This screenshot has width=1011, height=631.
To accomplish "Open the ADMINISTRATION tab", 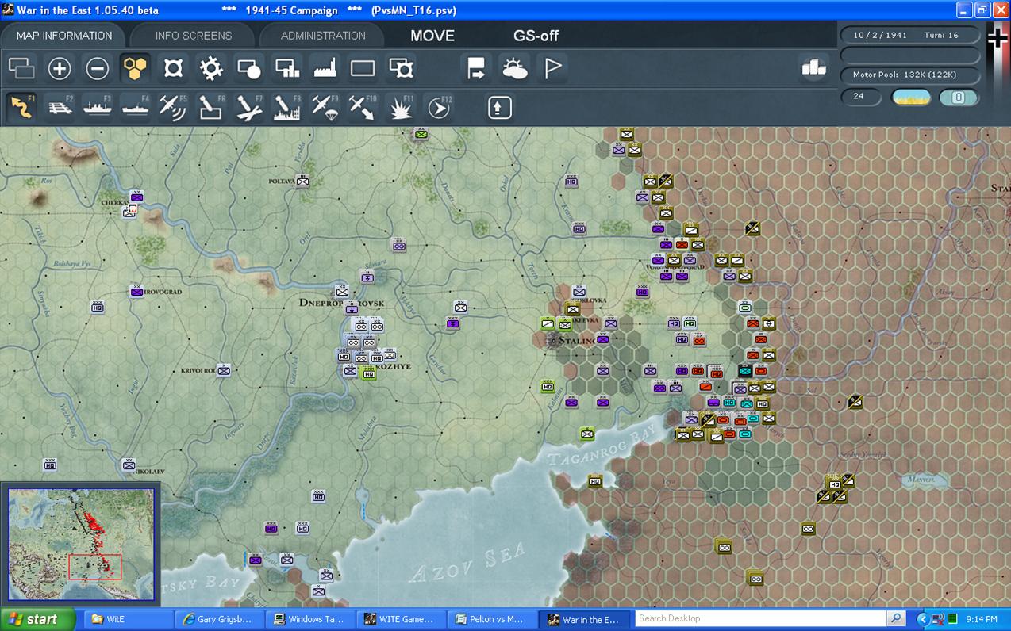I will [323, 36].
